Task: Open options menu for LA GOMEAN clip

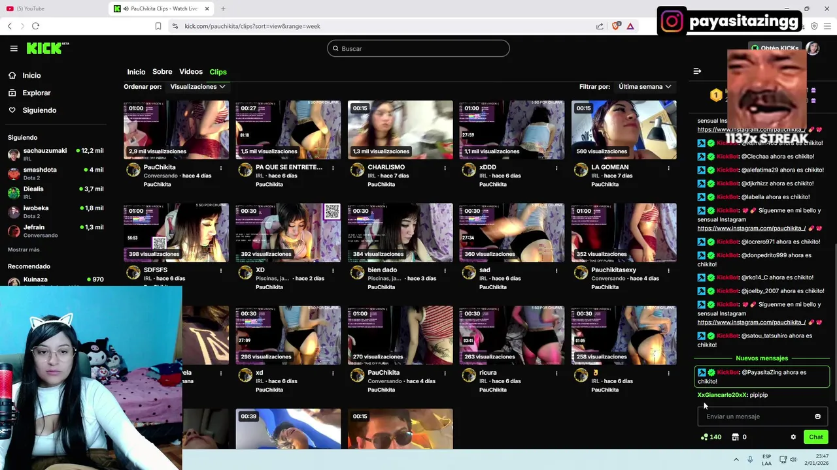Action: pyautogui.click(x=668, y=168)
